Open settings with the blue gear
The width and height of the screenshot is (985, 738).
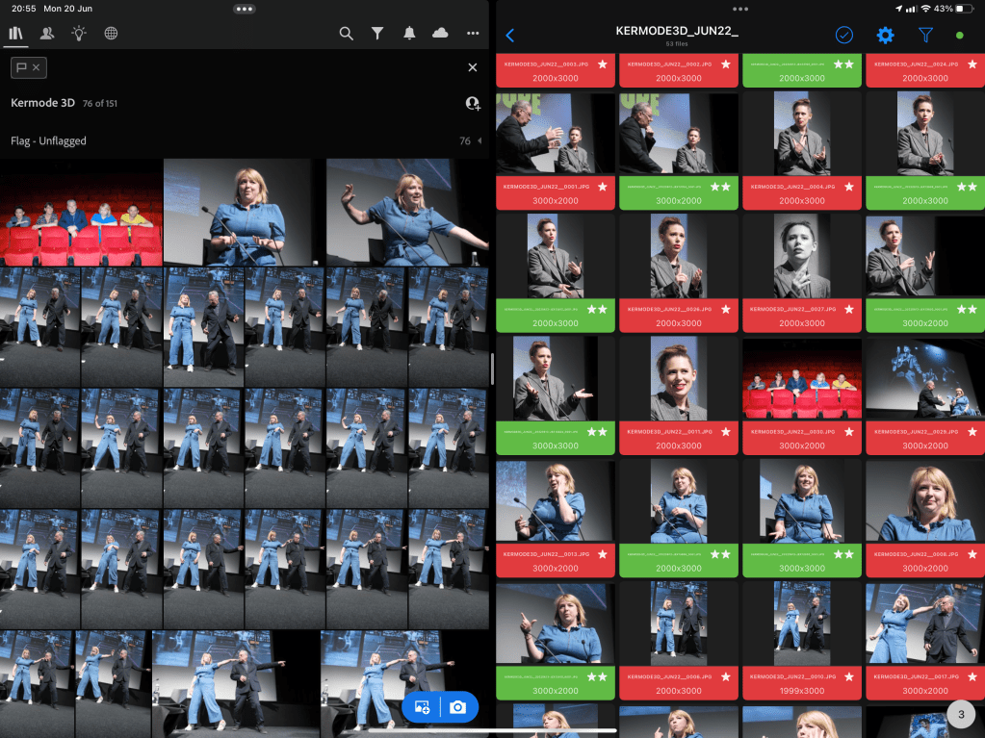(x=885, y=36)
